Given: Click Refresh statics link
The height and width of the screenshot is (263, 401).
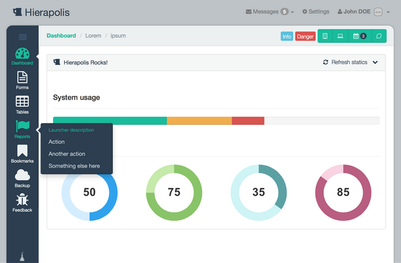Looking at the screenshot, I should pos(345,63).
